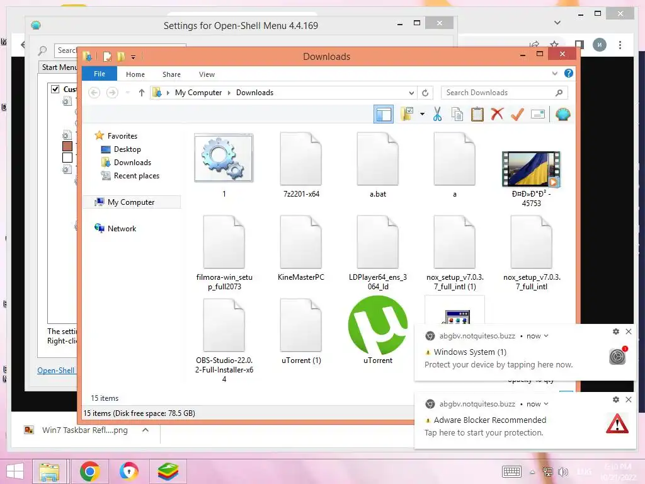
Task: Select Downloads in Favorites
Action: [x=132, y=162]
